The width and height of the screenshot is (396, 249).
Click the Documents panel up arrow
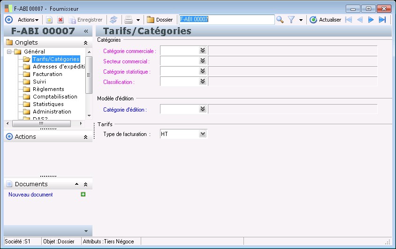(x=77, y=184)
